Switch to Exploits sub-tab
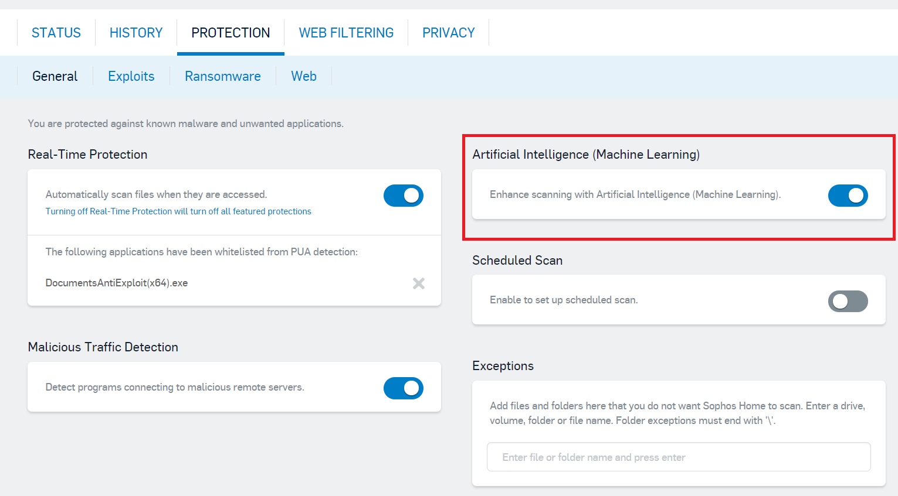Viewport: 898px width, 496px height. pos(131,76)
